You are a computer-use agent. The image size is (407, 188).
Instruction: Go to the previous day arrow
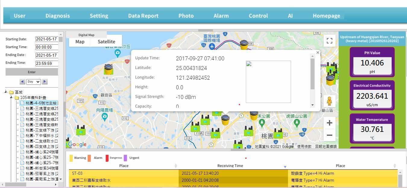[22, 81]
